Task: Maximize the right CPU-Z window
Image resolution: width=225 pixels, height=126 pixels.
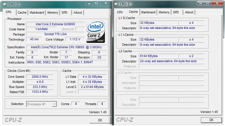Action: pos(208,3)
